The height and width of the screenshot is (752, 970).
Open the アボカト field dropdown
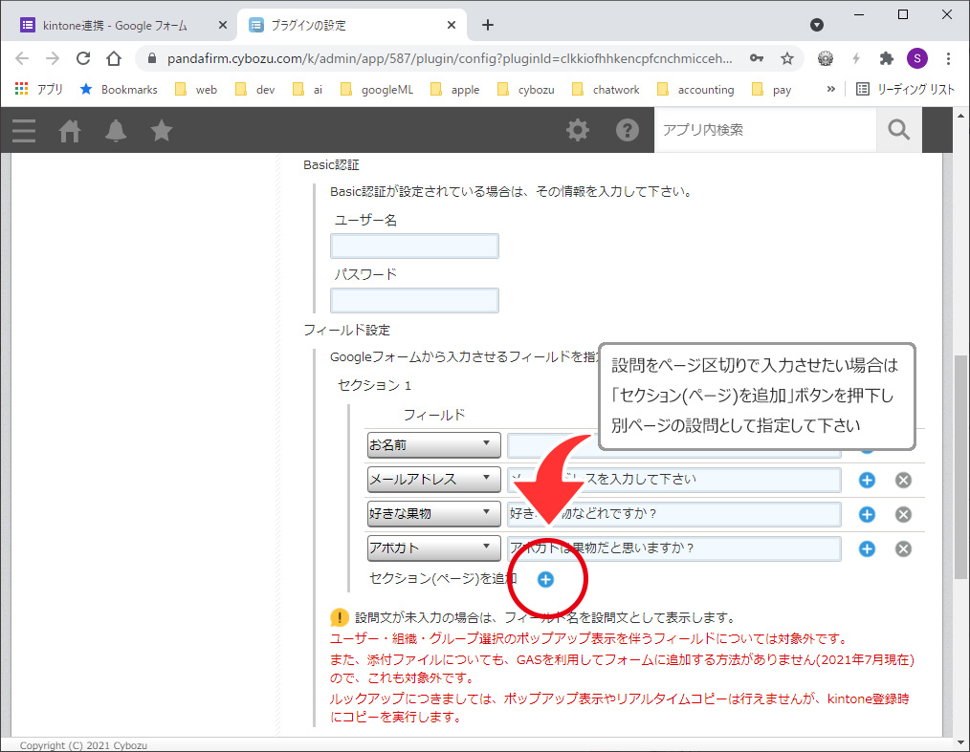coord(434,548)
